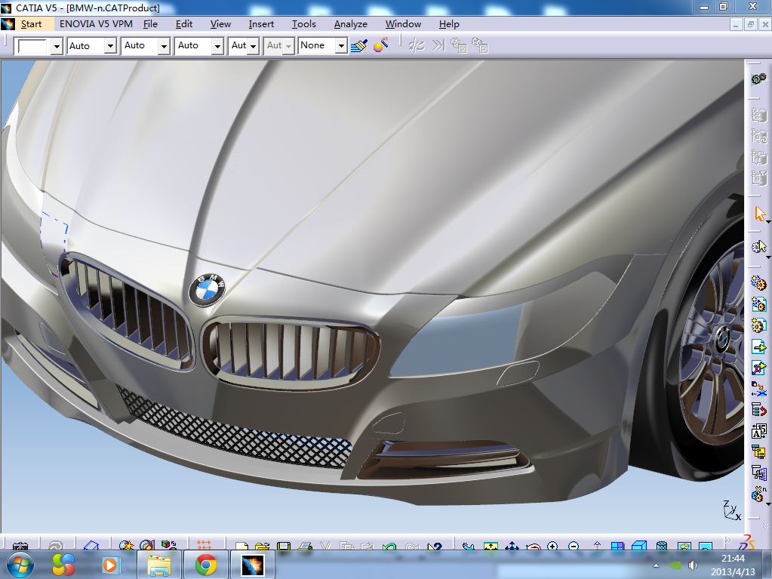Click the Print icon in bottom toolbar
772x579 pixels.
306,546
